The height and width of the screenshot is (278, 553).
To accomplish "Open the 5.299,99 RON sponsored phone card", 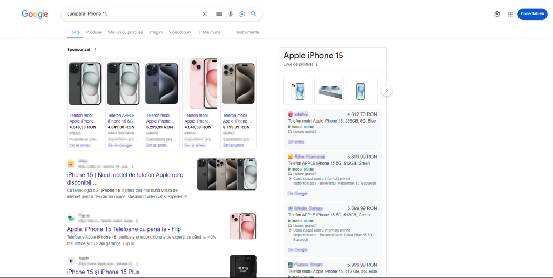I will coord(162,104).
